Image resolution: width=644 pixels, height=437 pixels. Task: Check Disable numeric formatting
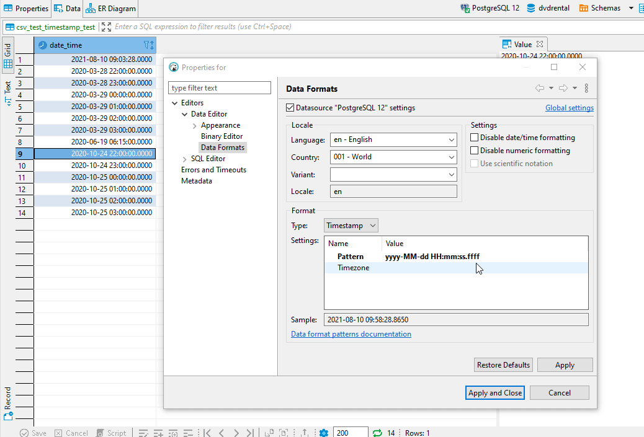pyautogui.click(x=475, y=150)
